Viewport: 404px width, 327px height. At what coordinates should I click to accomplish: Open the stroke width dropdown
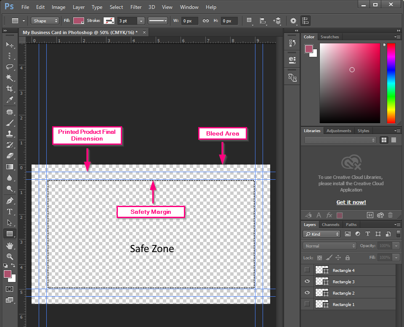click(141, 21)
